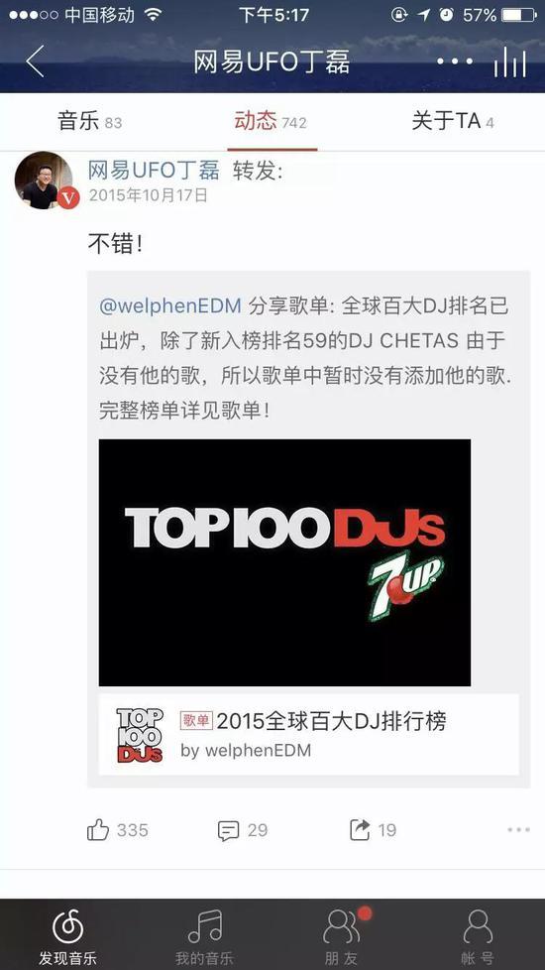Tap the 网易UFO丁磊 username in post
Viewport: 545px width, 970px height.
(x=154, y=170)
